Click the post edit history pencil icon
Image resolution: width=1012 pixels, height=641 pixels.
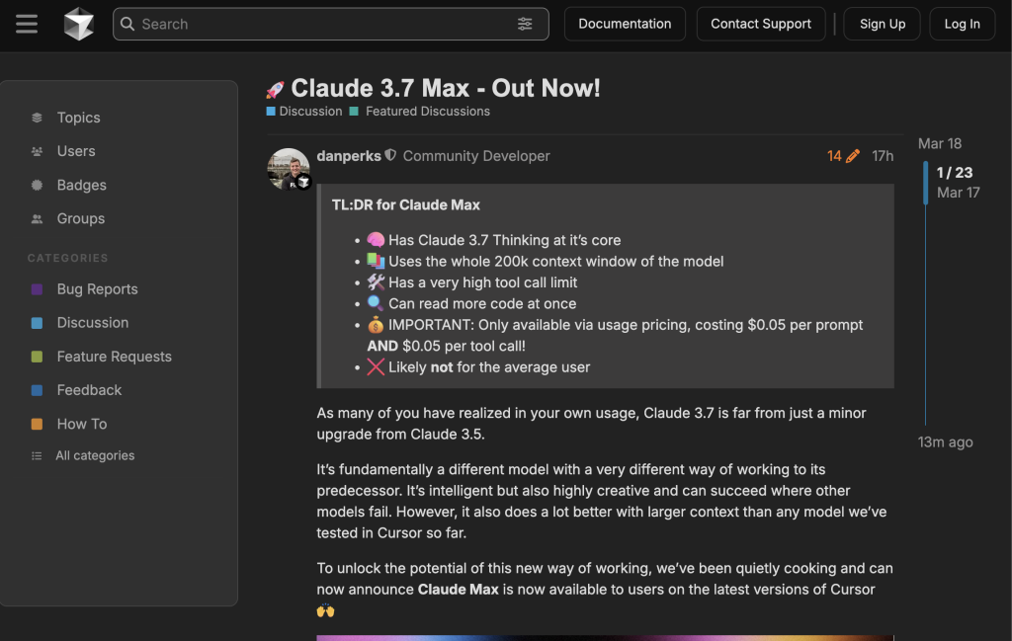pos(853,156)
